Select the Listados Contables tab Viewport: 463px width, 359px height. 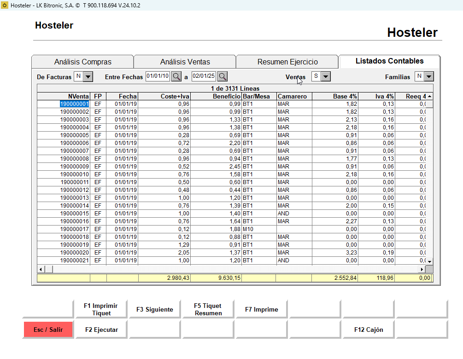389,61
